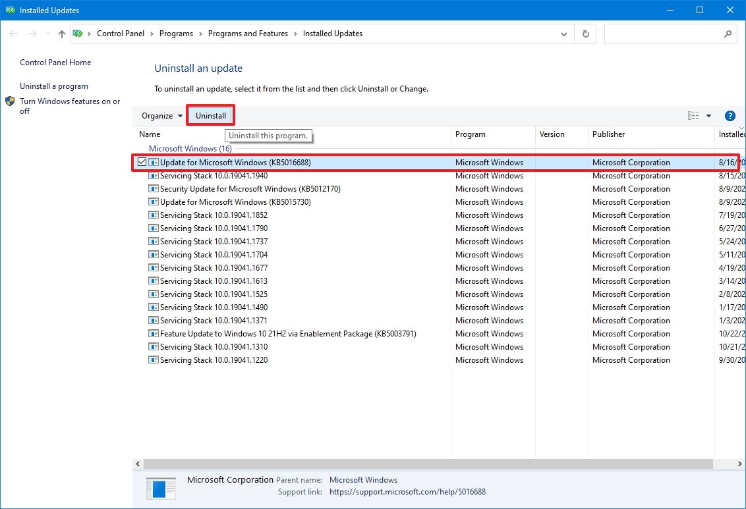Viewport: 746px width, 509px height.
Task: Click the Forward navigation arrow
Action: [32, 34]
